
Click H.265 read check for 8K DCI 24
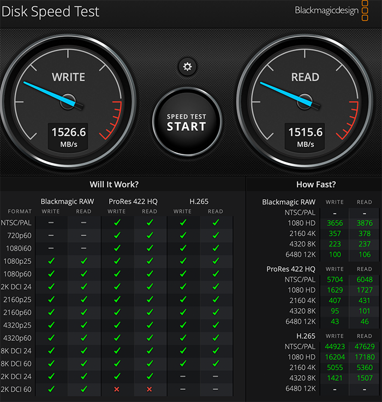click(x=216, y=351)
